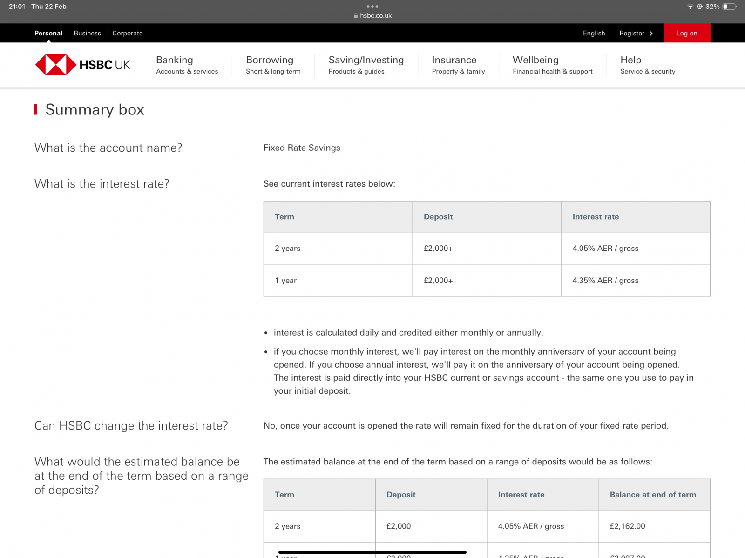Expand the Help service & security menu

(x=647, y=65)
